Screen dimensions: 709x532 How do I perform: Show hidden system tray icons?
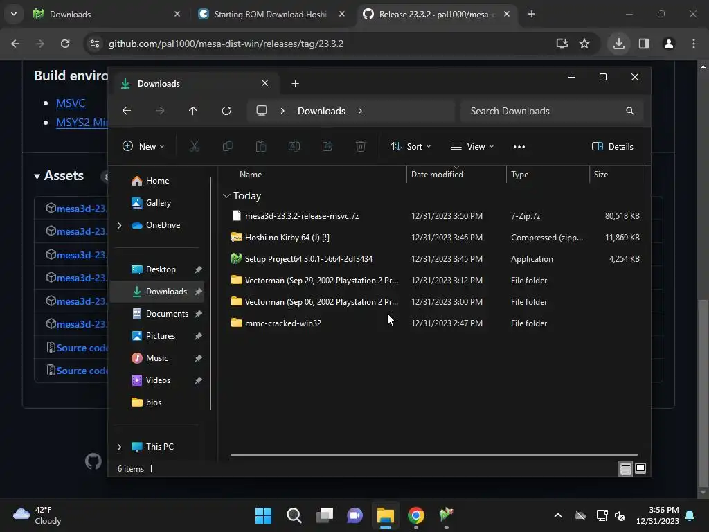tap(558, 515)
